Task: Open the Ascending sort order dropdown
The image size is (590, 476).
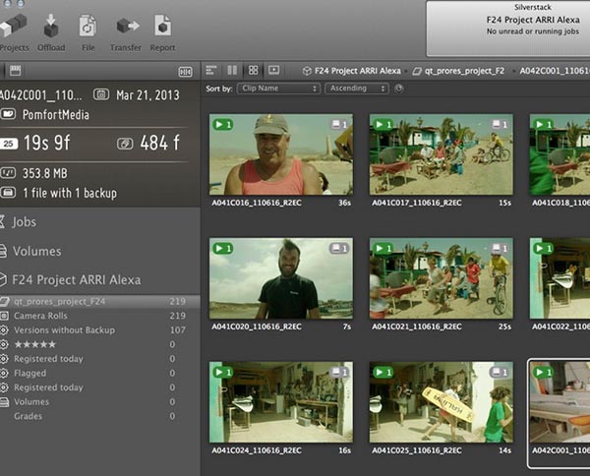Action: pos(357,89)
